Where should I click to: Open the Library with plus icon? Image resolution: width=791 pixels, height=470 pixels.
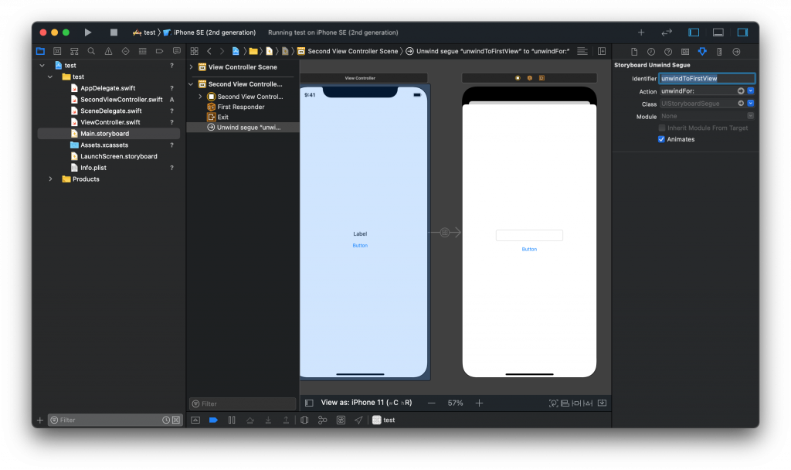coord(640,32)
